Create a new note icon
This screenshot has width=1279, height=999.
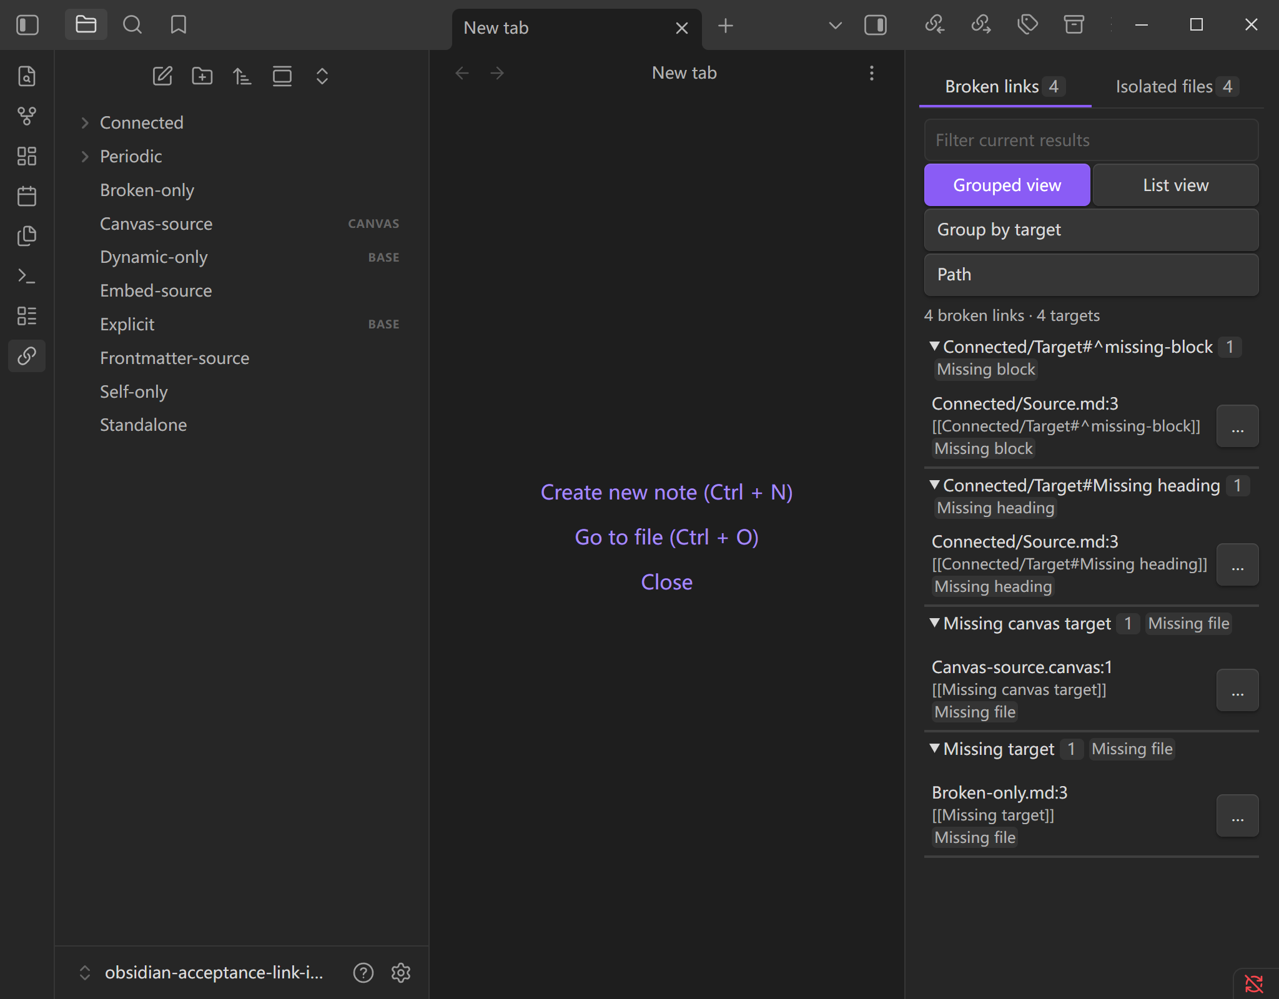click(x=162, y=76)
